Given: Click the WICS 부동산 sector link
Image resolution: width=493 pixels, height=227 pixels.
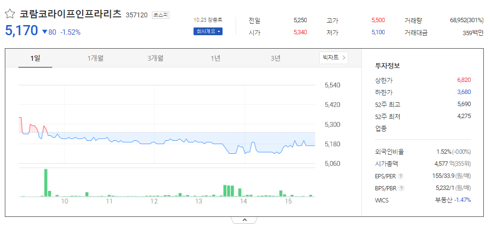Looking at the screenshot, I should tap(444, 200).
